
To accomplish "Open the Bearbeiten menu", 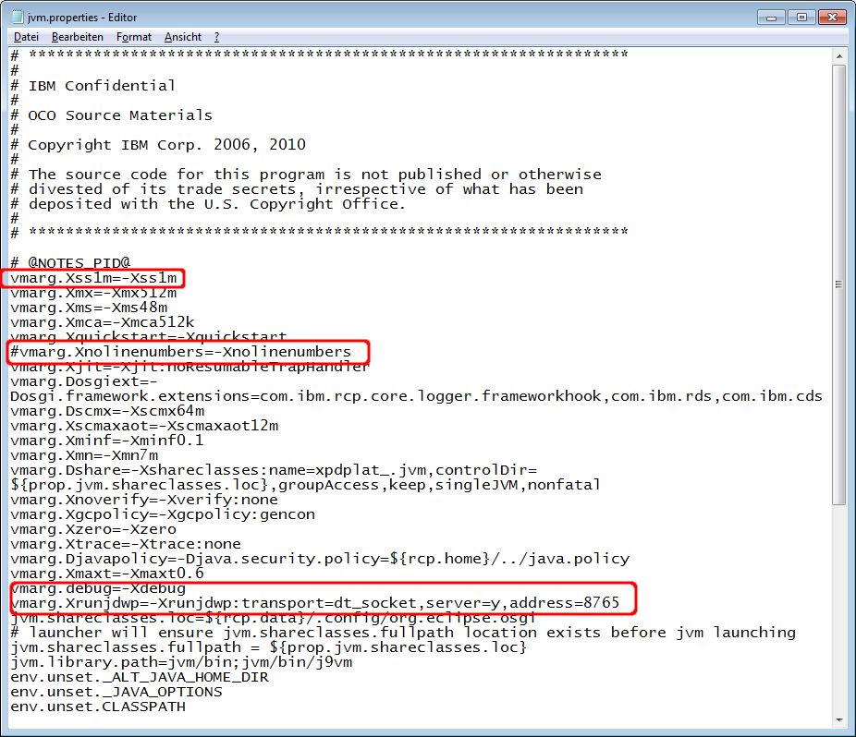I will pos(77,37).
